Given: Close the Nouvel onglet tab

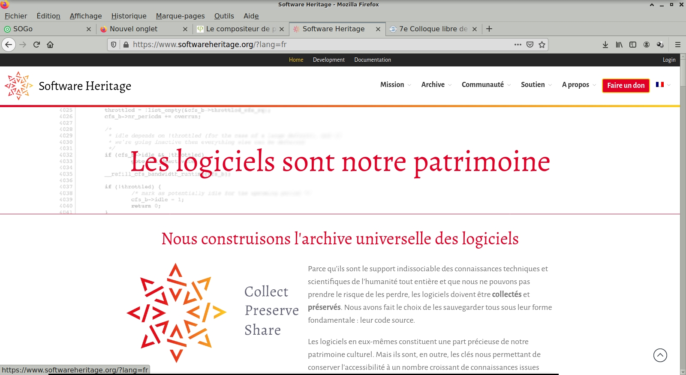Looking at the screenshot, I should (x=185, y=29).
